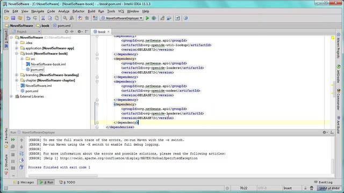The image size is (344, 193).
Task: Open the Refactor menu
Action: point(78,11)
